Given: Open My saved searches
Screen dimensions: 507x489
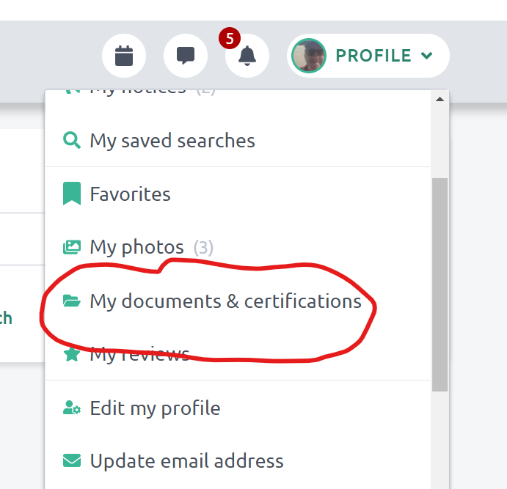Looking at the screenshot, I should click(x=172, y=141).
